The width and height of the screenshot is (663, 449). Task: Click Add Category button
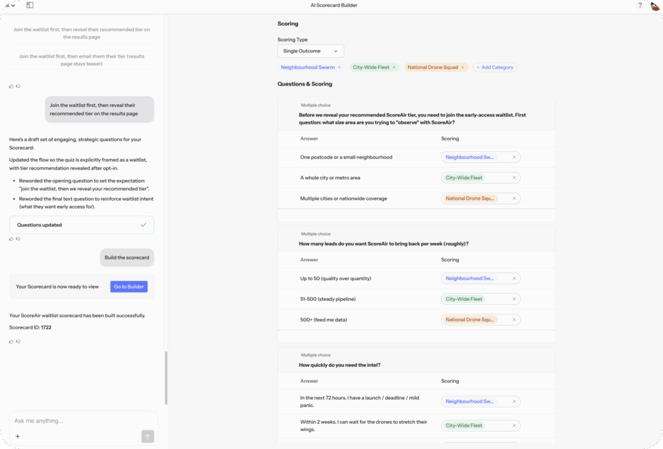tap(494, 67)
